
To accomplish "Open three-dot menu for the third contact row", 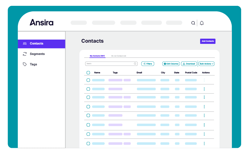I will click(204, 97).
